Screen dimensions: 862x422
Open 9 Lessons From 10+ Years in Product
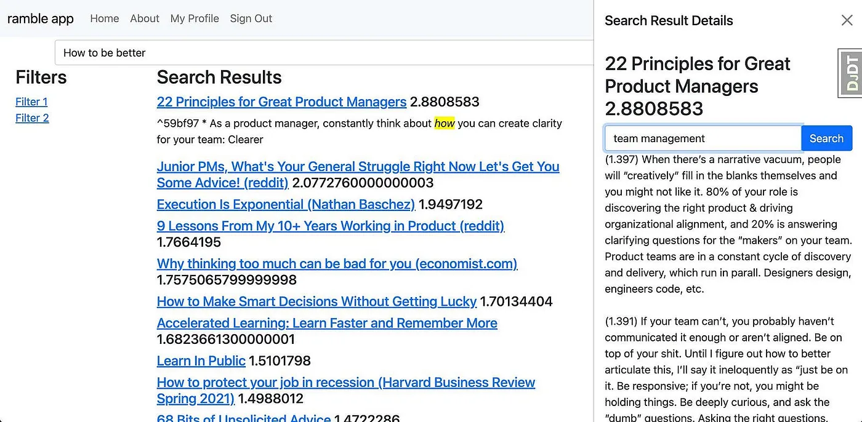331,226
